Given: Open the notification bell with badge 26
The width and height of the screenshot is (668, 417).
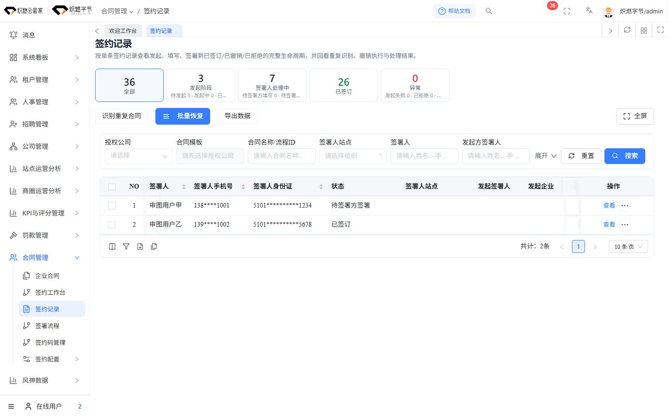Looking at the screenshot, I should pyautogui.click(x=552, y=6).
